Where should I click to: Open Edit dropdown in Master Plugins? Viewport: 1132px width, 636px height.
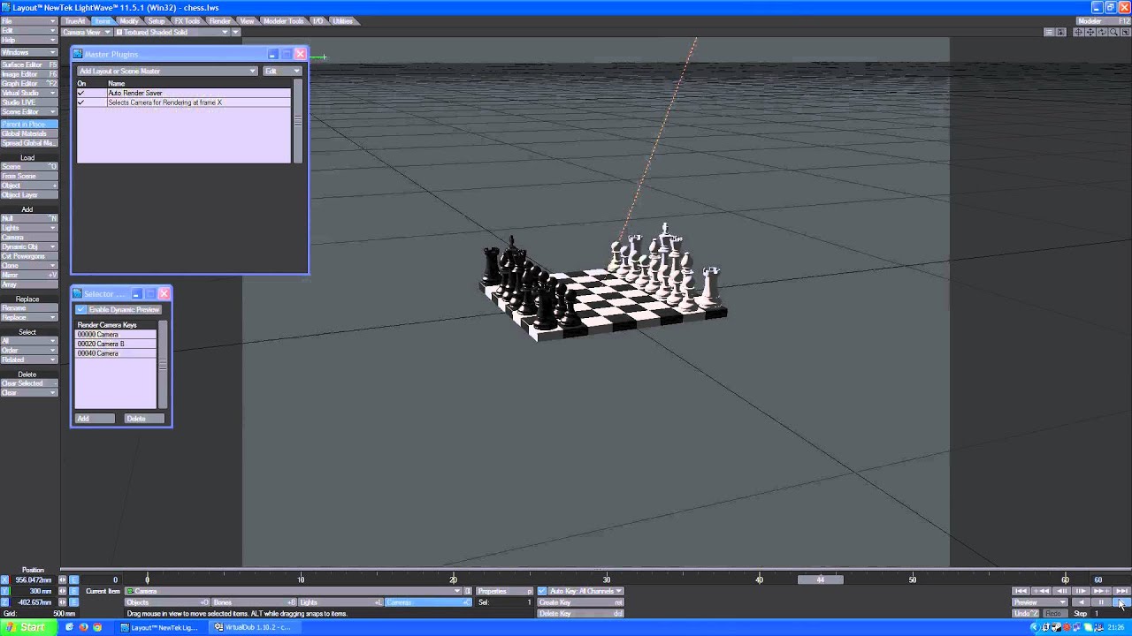[283, 71]
